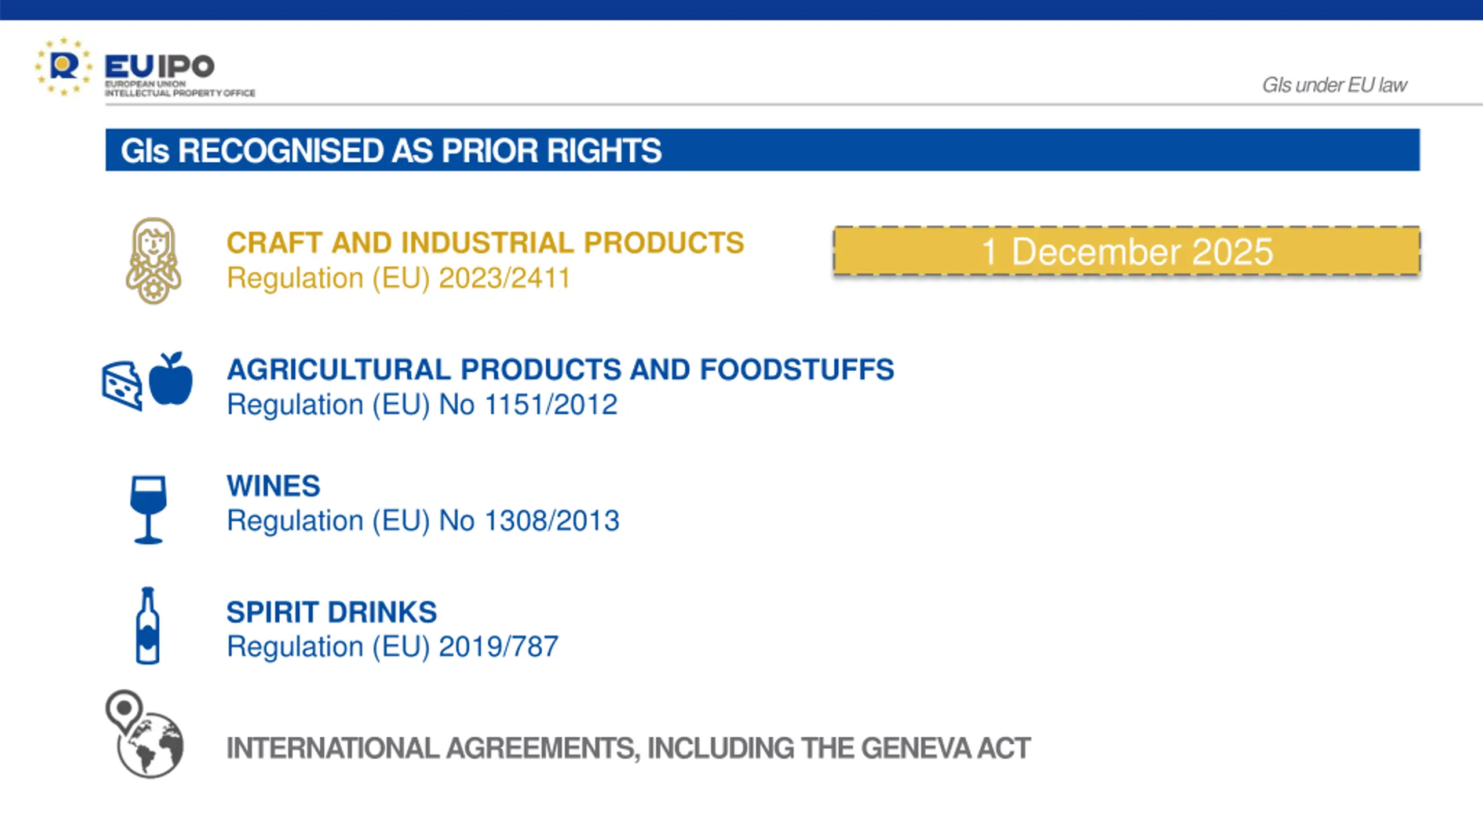
Task: Click Regulation (EU) 2019/787 text
Action: [x=393, y=647]
